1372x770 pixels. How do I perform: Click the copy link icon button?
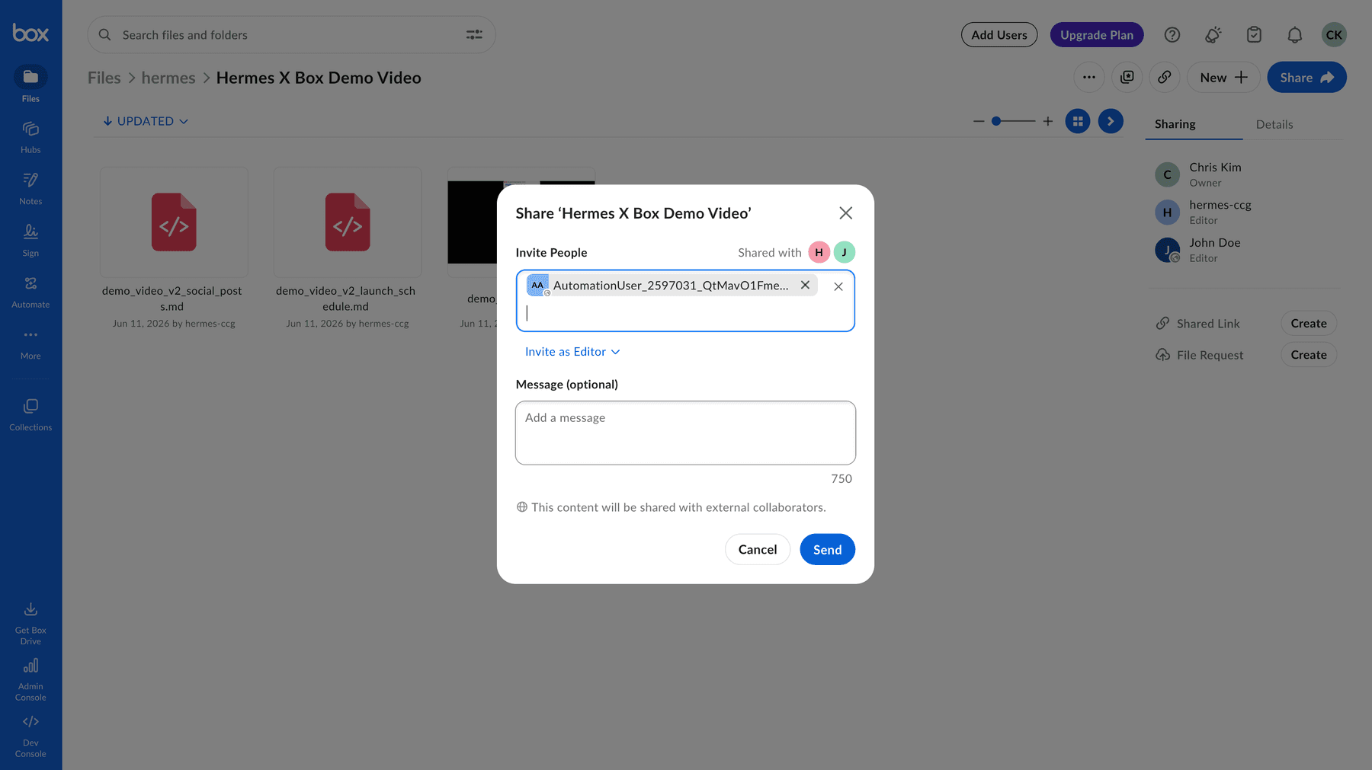click(1165, 77)
